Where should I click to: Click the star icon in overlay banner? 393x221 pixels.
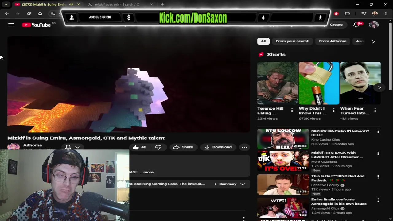click(320, 18)
